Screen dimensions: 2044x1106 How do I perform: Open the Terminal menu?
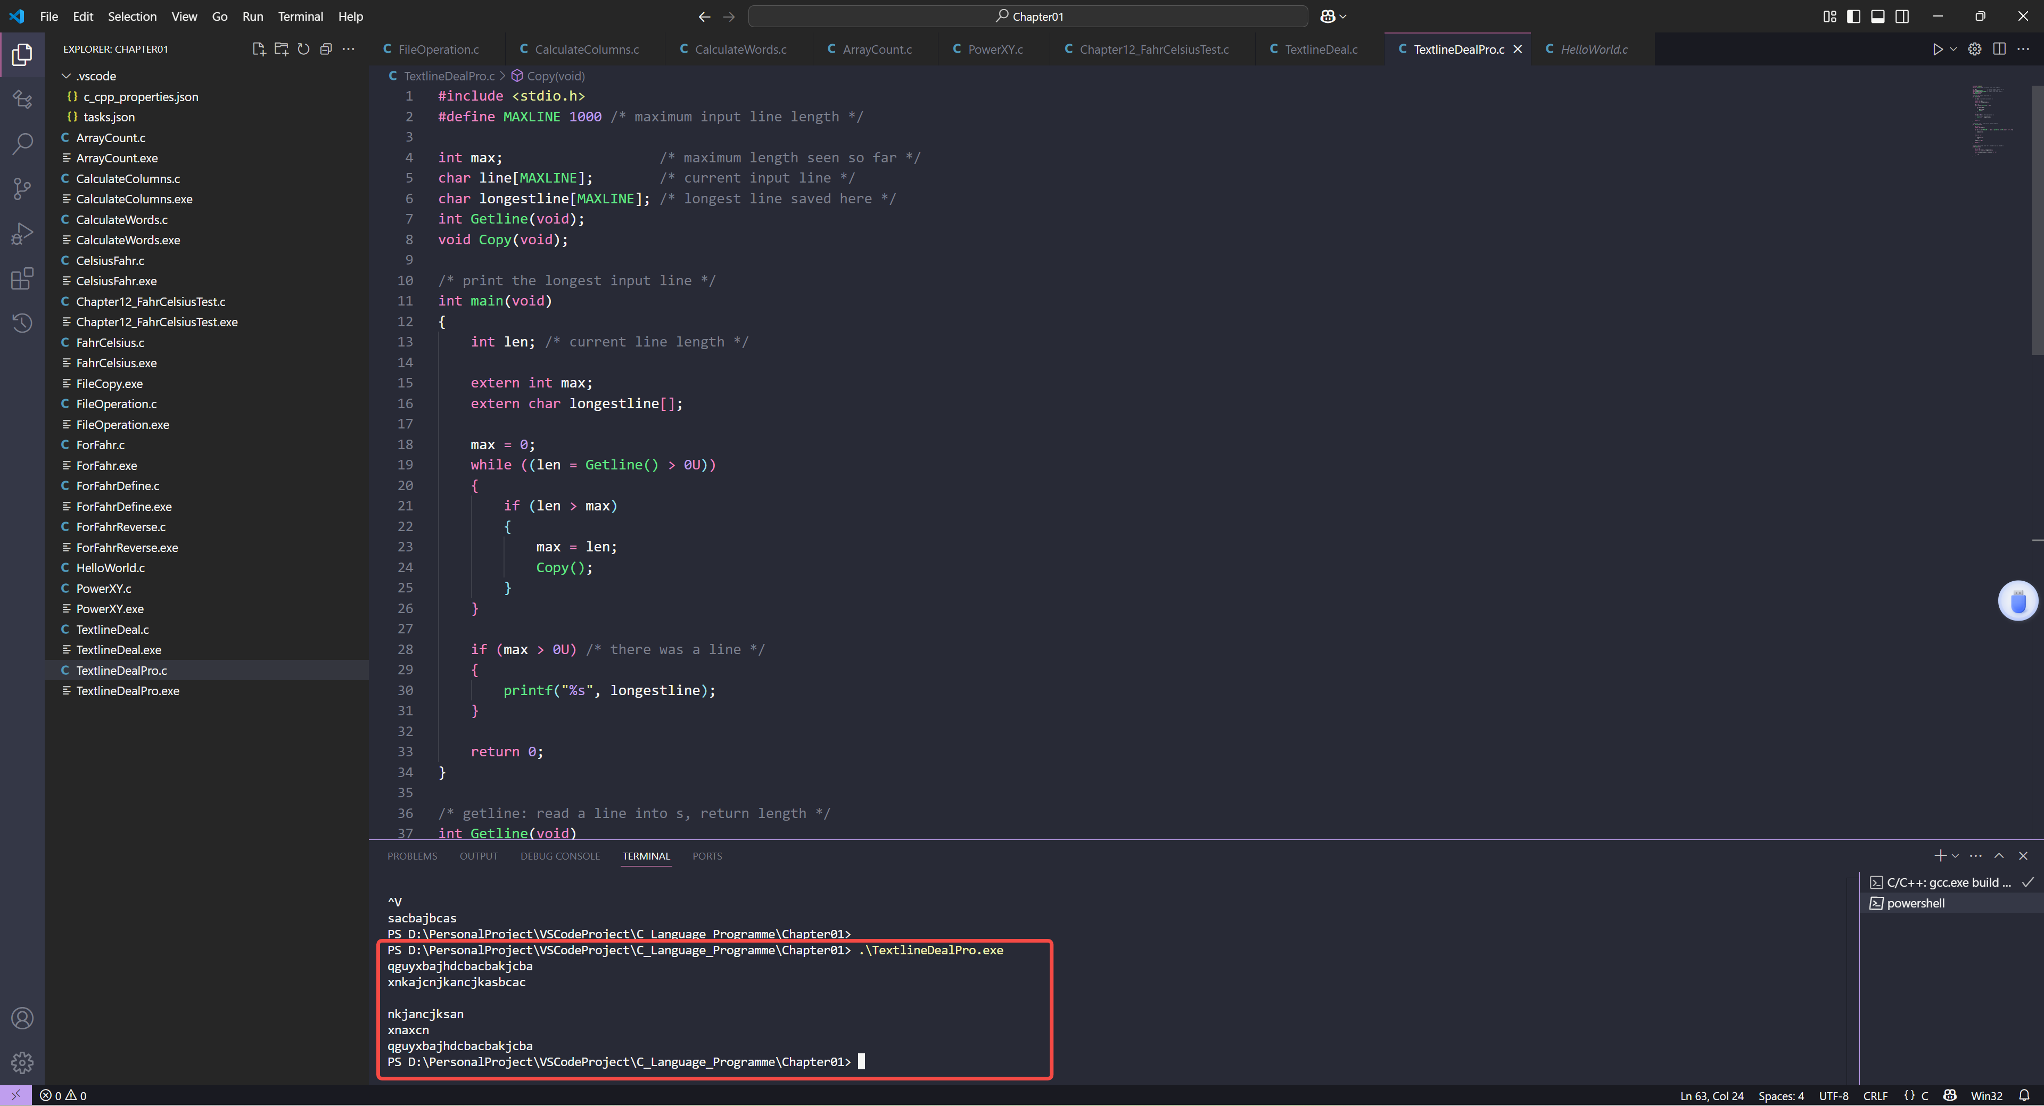tap(300, 16)
